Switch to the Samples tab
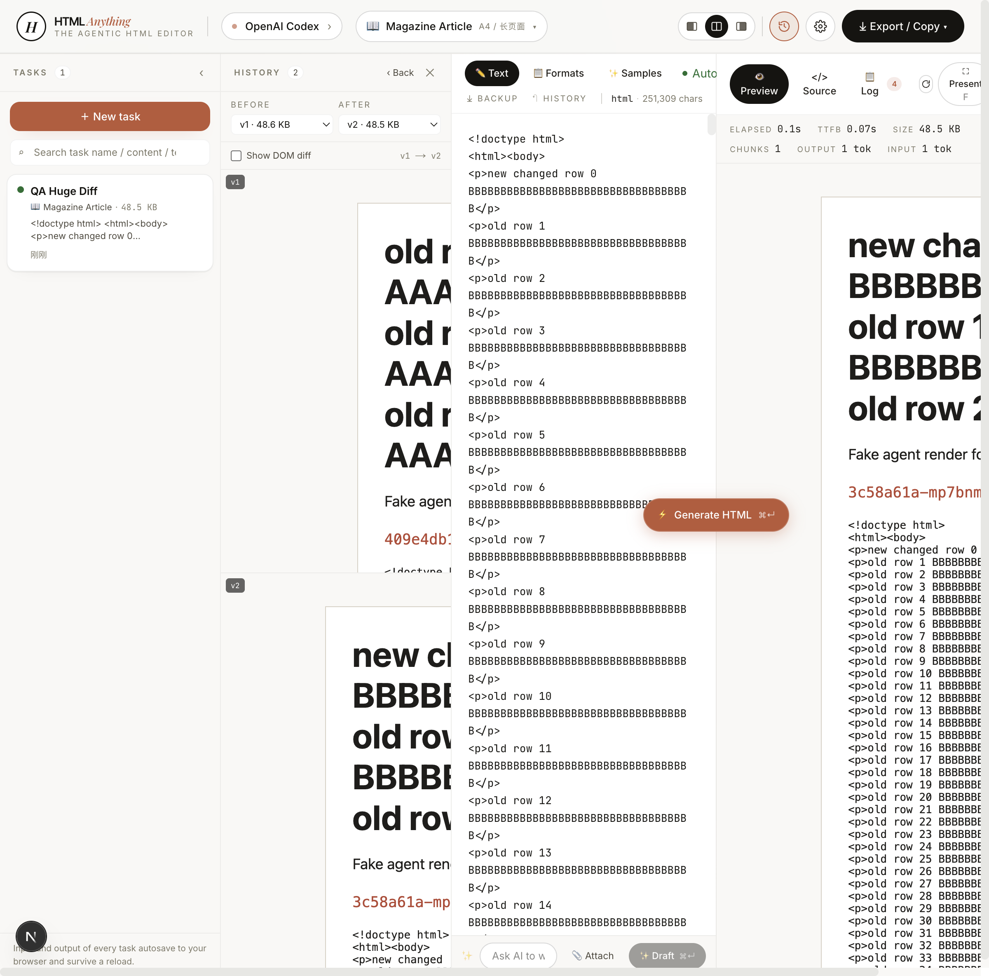This screenshot has width=989, height=976. tap(635, 73)
